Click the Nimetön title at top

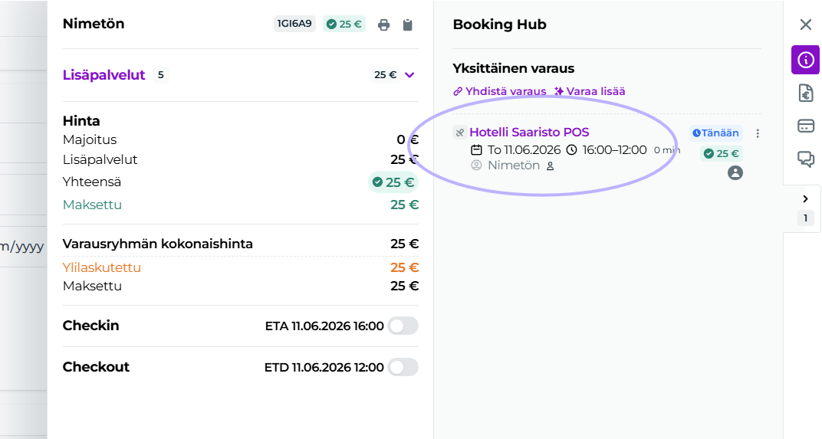click(x=94, y=24)
